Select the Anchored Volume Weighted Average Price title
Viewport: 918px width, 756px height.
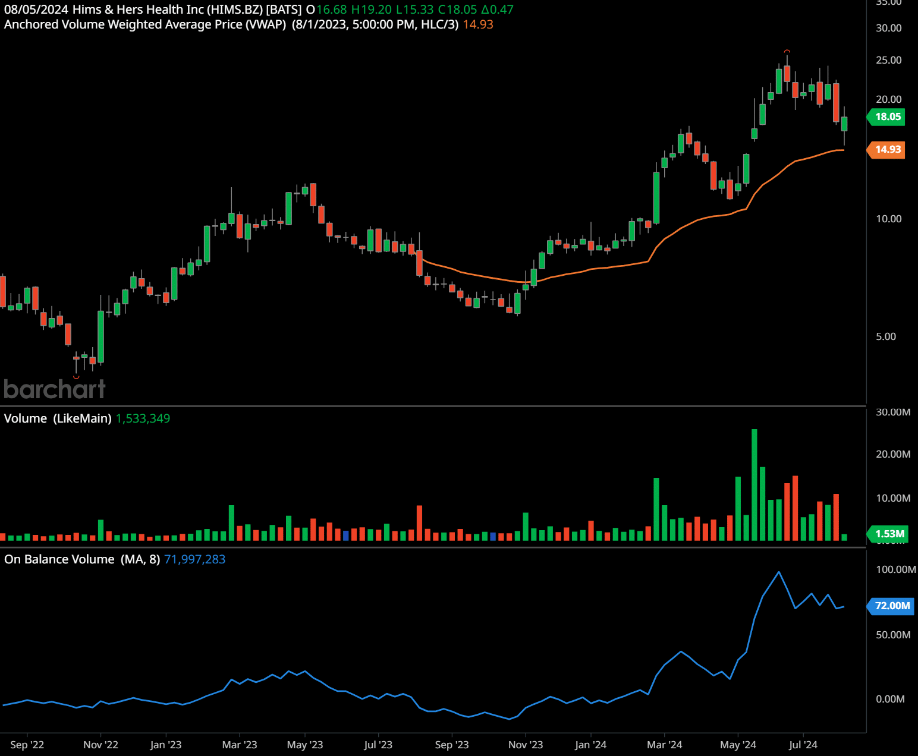[x=145, y=24]
